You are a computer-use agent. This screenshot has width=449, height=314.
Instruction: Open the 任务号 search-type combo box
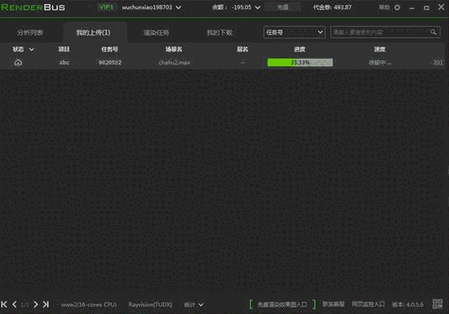point(295,33)
